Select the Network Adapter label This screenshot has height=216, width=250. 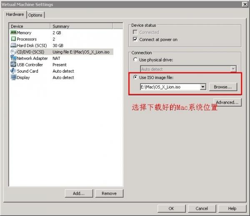pos(32,58)
